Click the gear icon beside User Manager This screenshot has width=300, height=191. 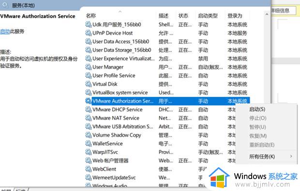pos(88,67)
